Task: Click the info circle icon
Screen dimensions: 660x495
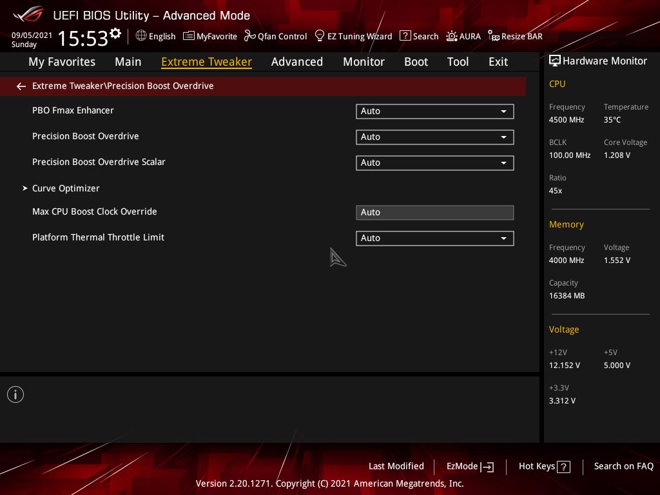Action: click(x=15, y=394)
